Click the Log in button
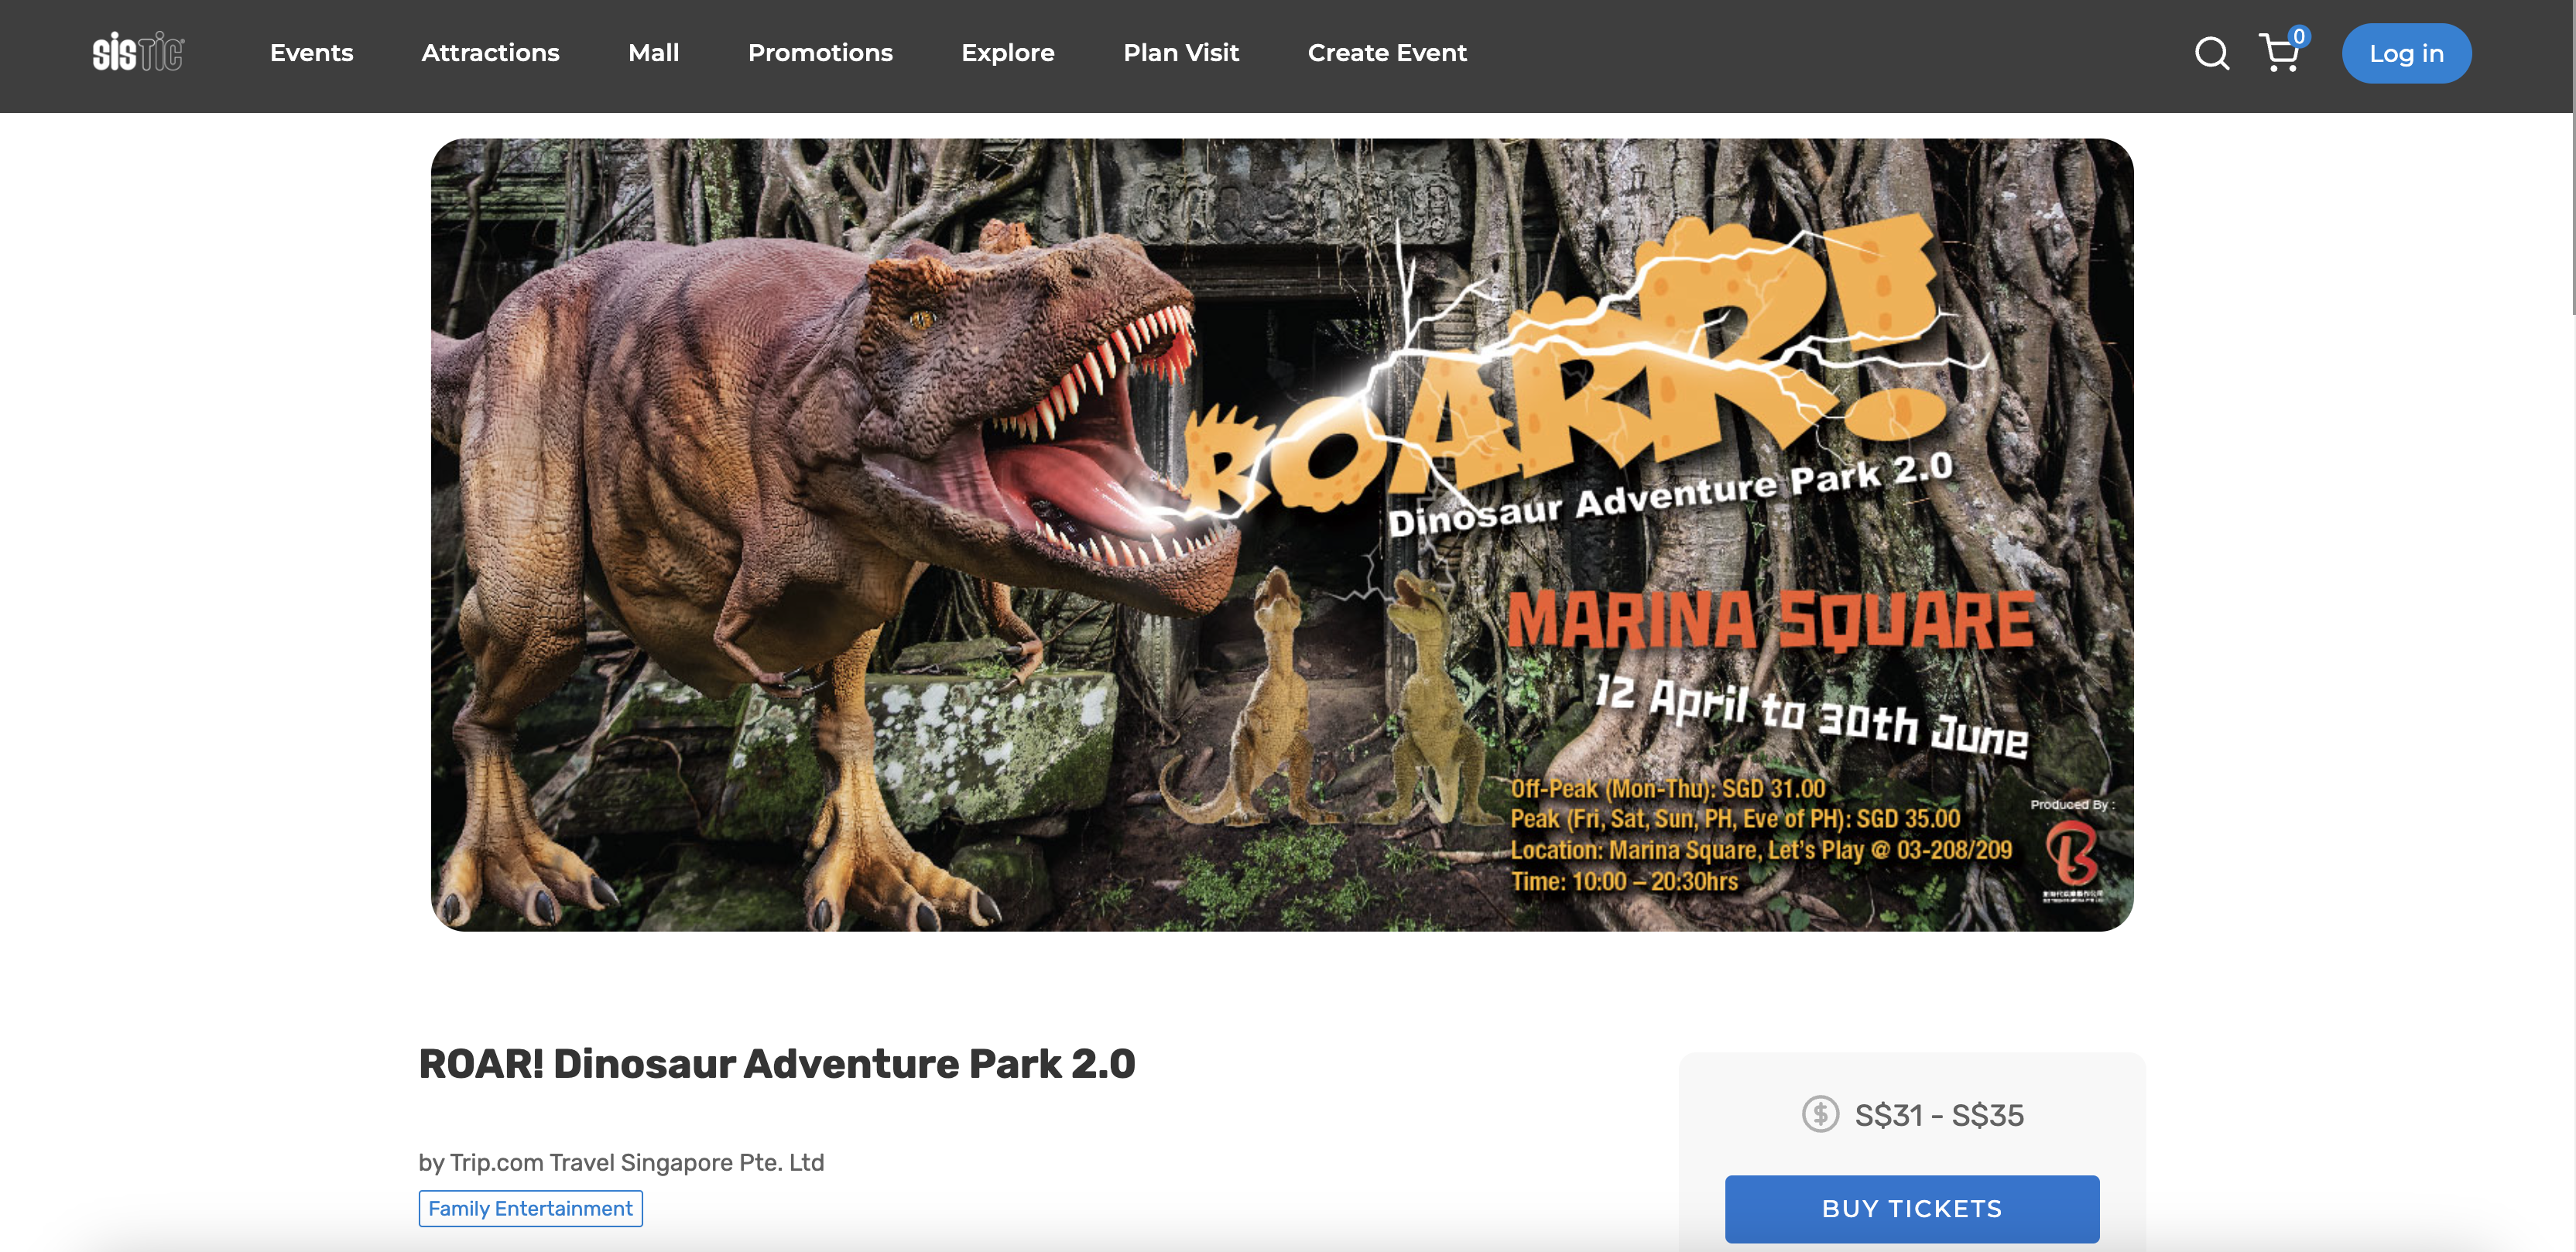 (x=2406, y=53)
